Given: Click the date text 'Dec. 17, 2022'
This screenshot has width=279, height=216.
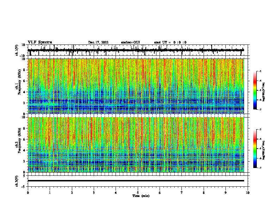Looking at the screenshot, I should [x=98, y=42].
